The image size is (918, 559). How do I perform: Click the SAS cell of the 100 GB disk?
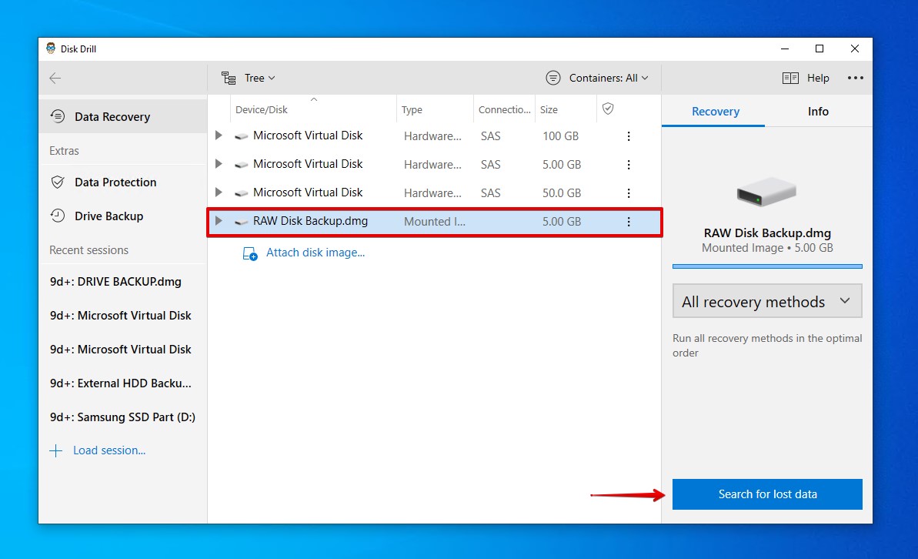tap(491, 136)
